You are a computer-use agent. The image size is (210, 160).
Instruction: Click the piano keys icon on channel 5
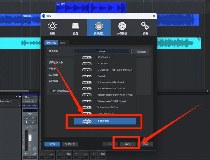[x=103, y=154]
